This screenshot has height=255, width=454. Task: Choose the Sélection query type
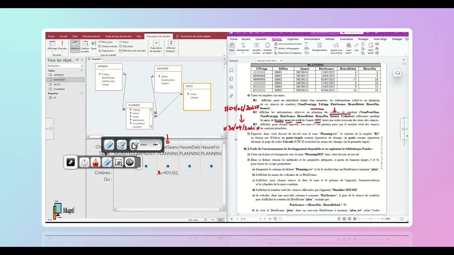[x=75, y=46]
